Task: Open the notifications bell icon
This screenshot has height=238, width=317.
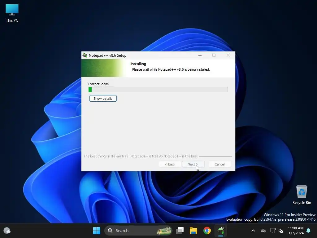Action: click(x=309, y=231)
